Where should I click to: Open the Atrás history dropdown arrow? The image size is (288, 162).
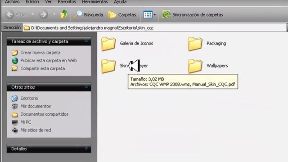point(33,14)
